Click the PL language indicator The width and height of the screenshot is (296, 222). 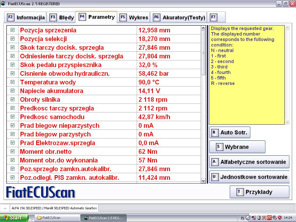pos(243,218)
